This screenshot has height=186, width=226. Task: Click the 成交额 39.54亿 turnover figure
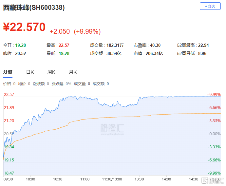[115, 53]
